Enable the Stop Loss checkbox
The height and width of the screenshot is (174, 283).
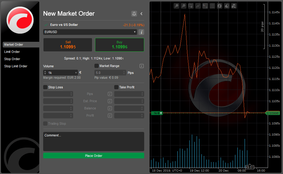click(x=45, y=87)
